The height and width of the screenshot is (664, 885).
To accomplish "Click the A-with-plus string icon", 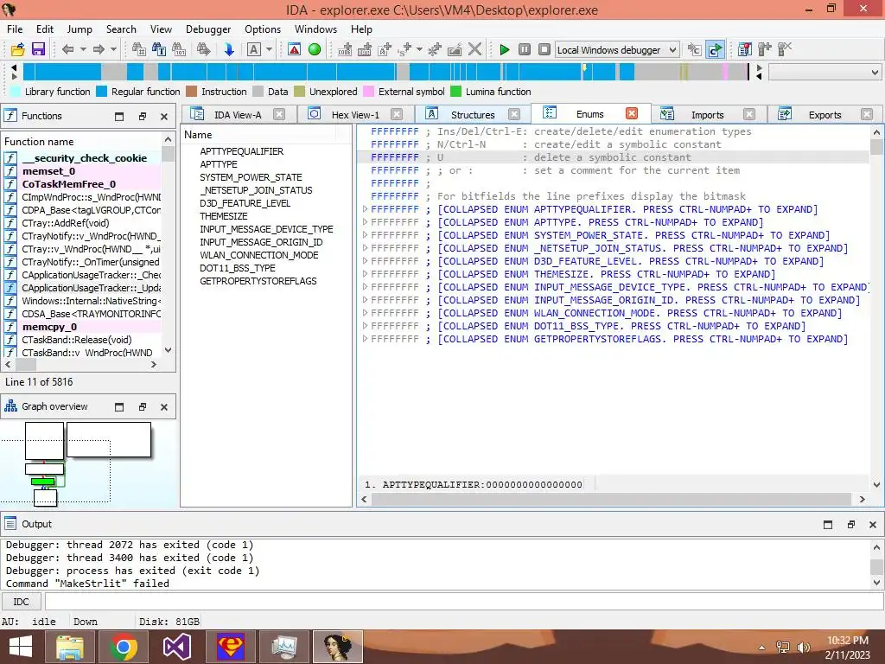I will click(385, 49).
